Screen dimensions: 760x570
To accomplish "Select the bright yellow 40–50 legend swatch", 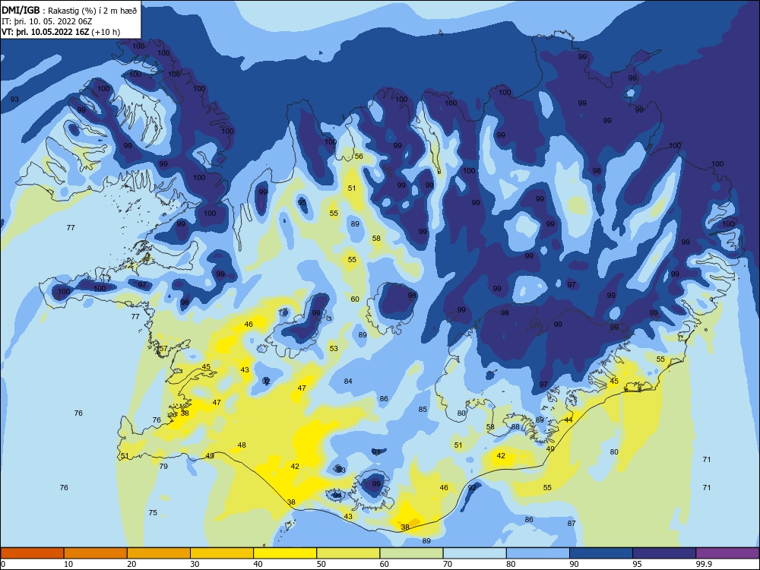I will click(x=285, y=553).
